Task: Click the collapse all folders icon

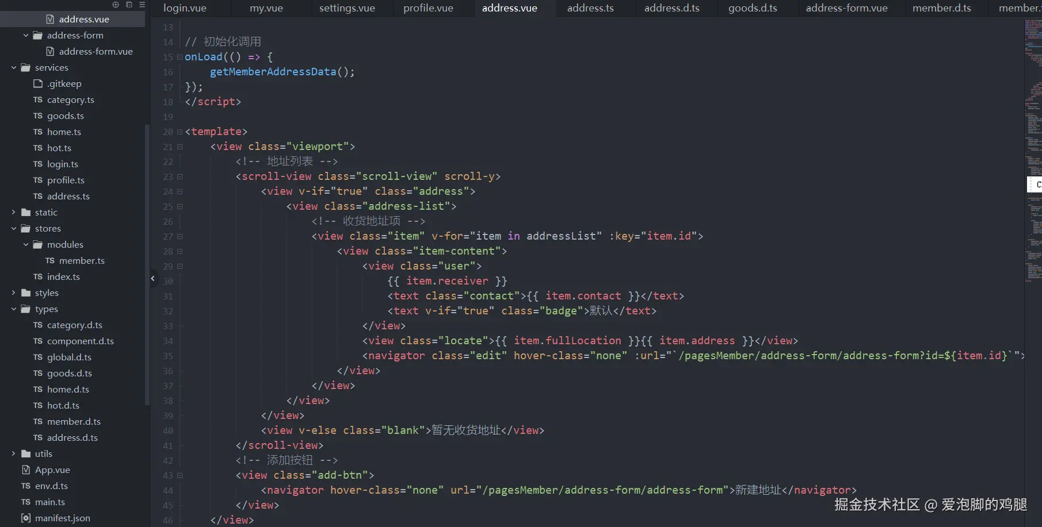Action: coord(129,5)
